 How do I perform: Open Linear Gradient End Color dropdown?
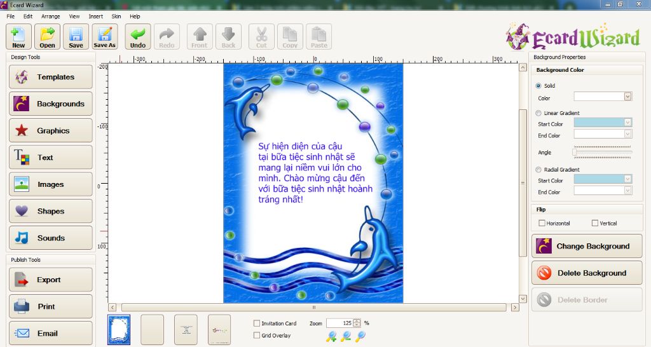coord(627,133)
